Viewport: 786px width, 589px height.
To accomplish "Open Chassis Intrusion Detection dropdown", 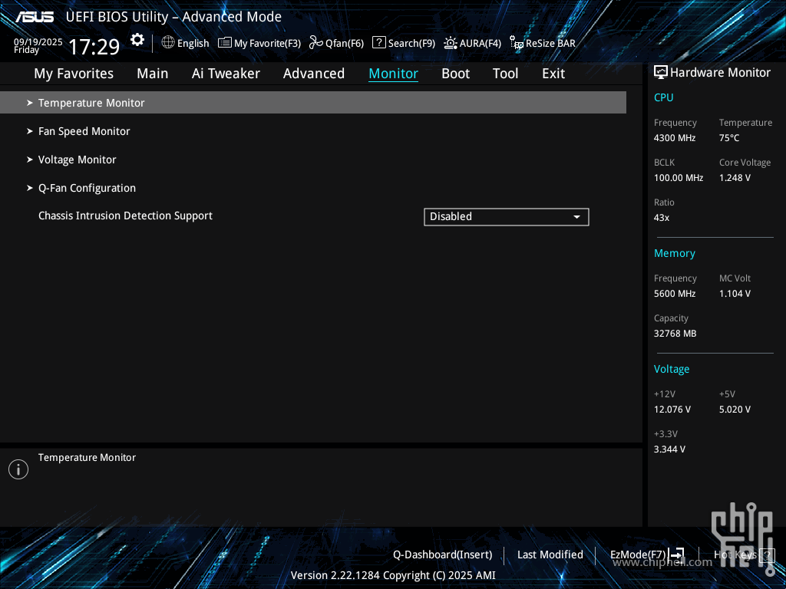I will pyautogui.click(x=507, y=217).
